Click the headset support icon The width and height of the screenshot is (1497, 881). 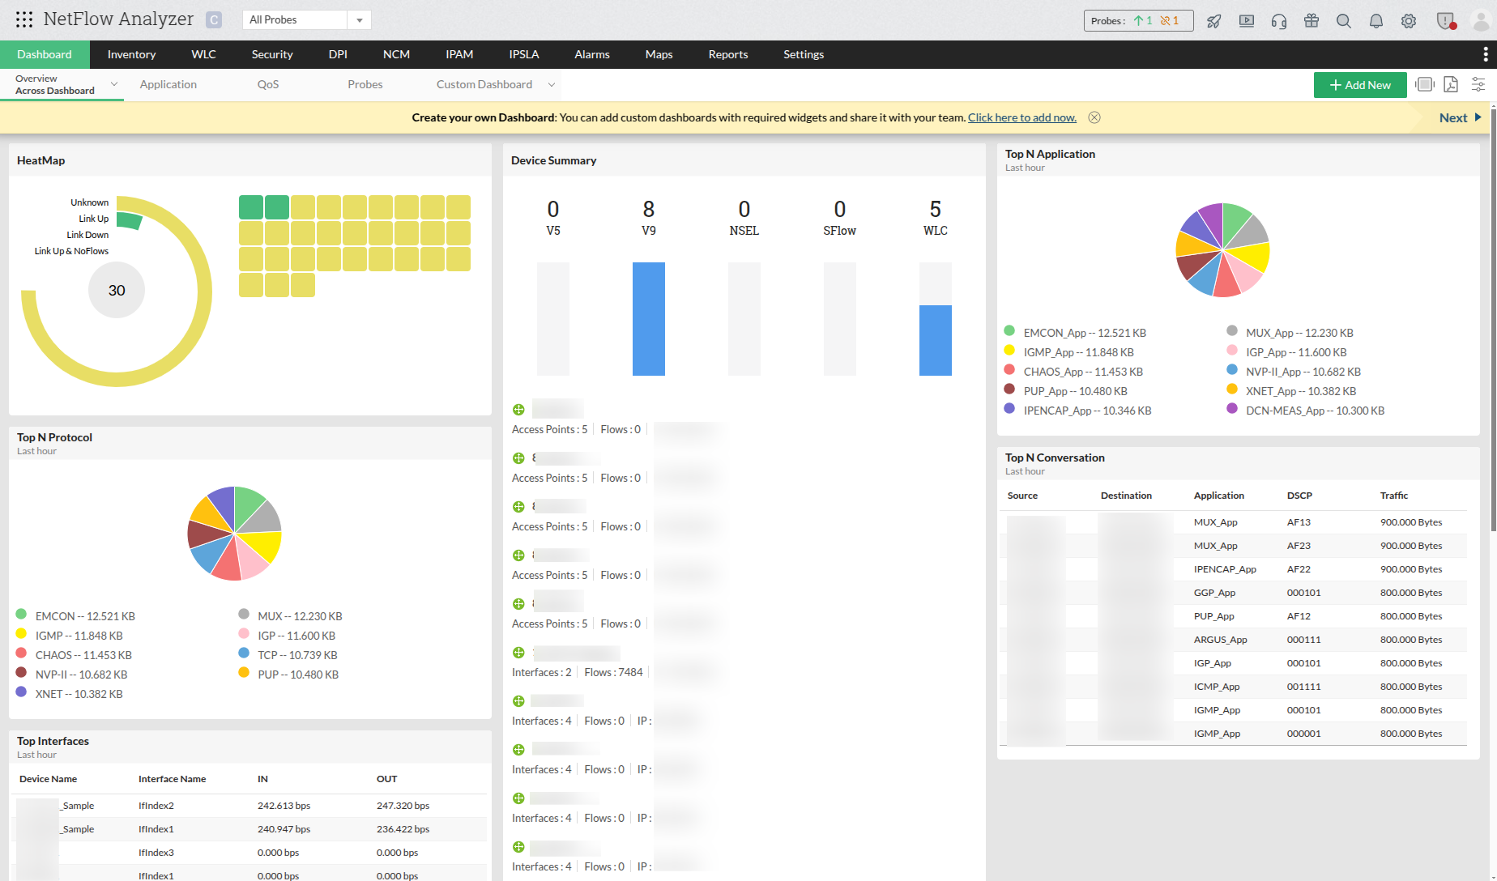[1279, 21]
